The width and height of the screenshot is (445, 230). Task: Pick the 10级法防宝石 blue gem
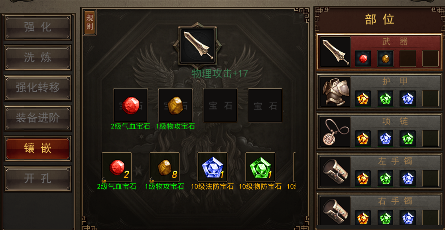[x=212, y=167]
